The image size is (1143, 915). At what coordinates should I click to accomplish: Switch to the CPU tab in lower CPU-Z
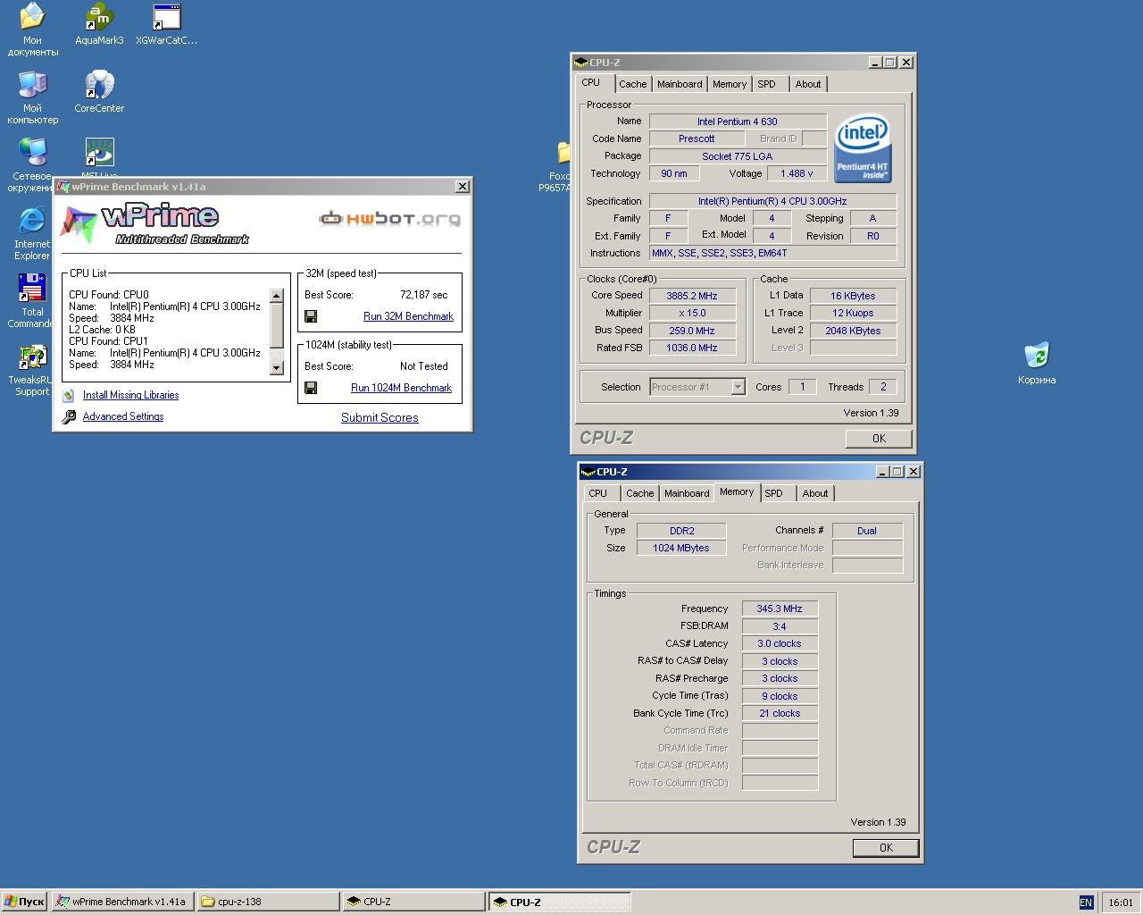(x=598, y=493)
